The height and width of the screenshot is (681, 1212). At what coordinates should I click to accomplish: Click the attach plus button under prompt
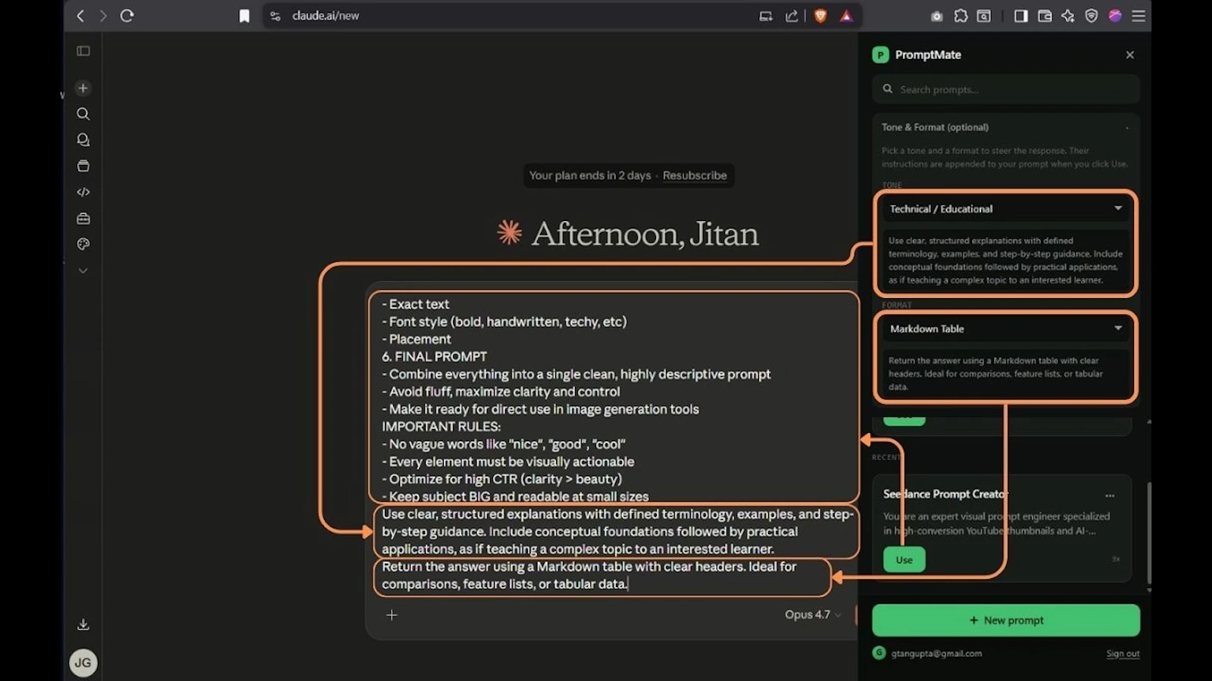(392, 615)
